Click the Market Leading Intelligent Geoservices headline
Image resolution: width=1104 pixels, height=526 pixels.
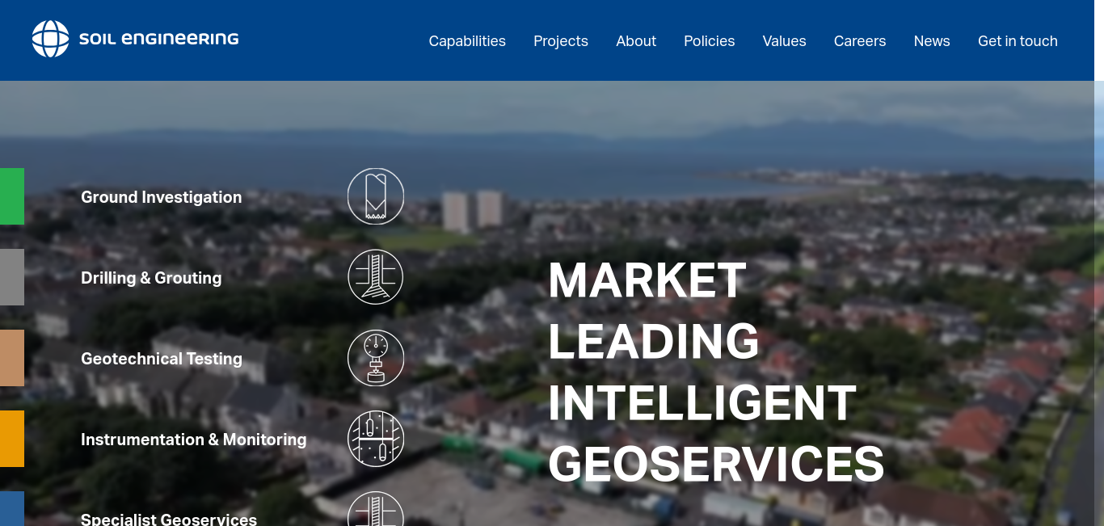pos(716,372)
